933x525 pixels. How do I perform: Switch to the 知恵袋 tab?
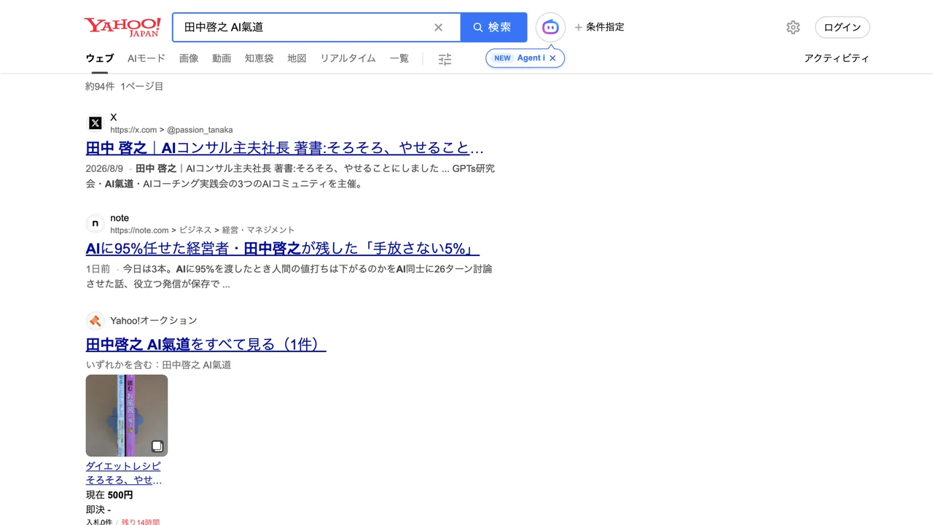coord(259,58)
